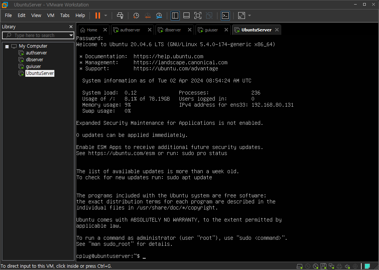Toggle the console view button
The height and width of the screenshot is (270, 379).
pyautogui.click(x=225, y=16)
